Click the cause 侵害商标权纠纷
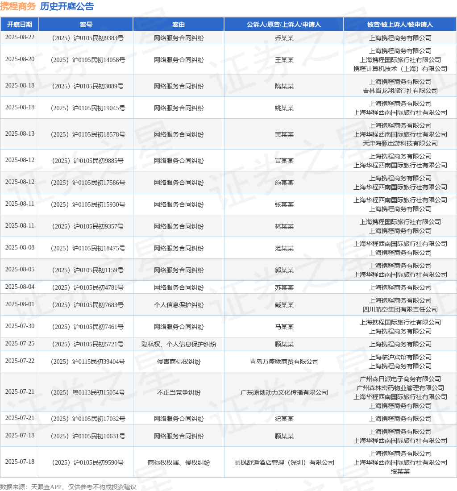This screenshot has height=491, width=457. 179,362
